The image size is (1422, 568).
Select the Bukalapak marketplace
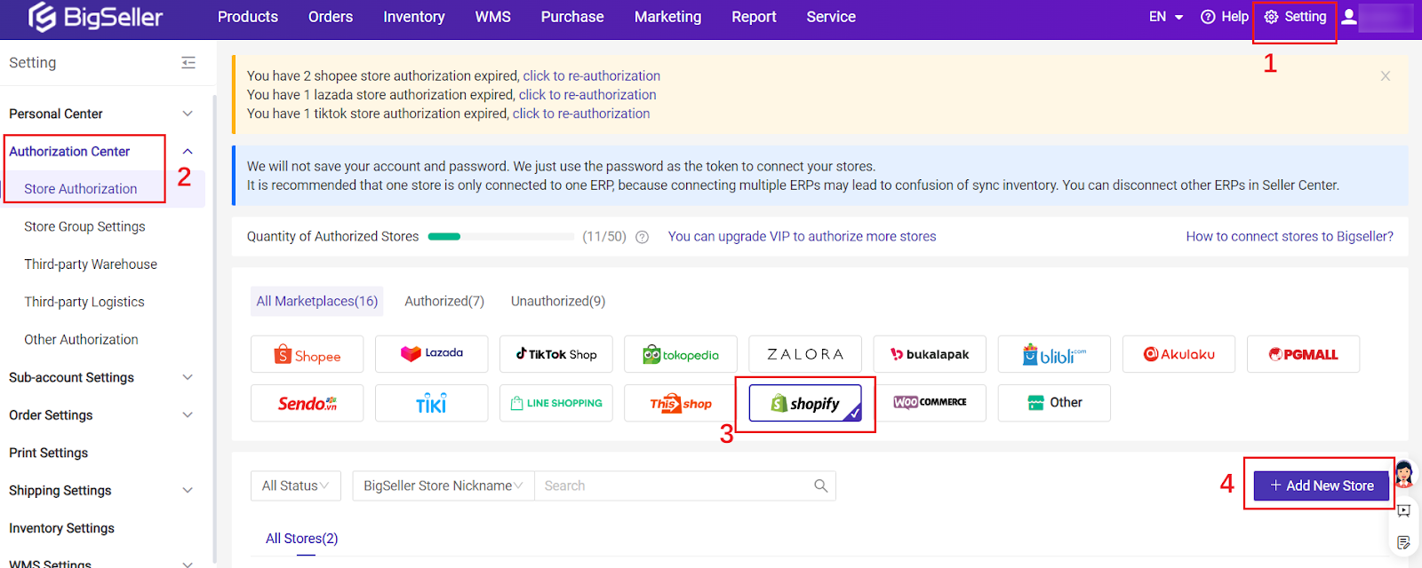[x=930, y=354]
